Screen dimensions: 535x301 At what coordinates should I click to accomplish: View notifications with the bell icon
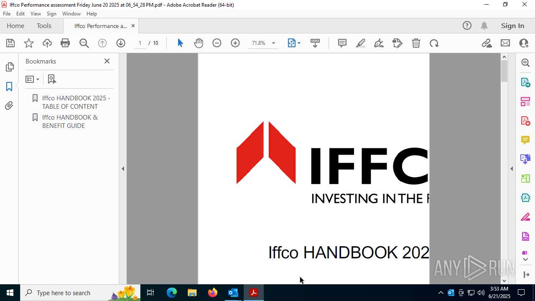point(484,26)
